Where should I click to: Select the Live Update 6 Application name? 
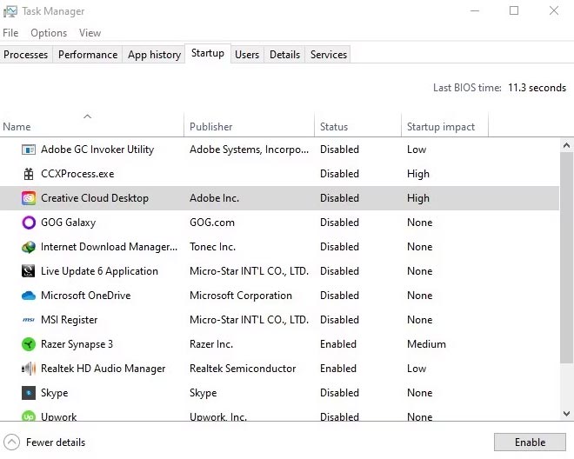click(x=99, y=271)
